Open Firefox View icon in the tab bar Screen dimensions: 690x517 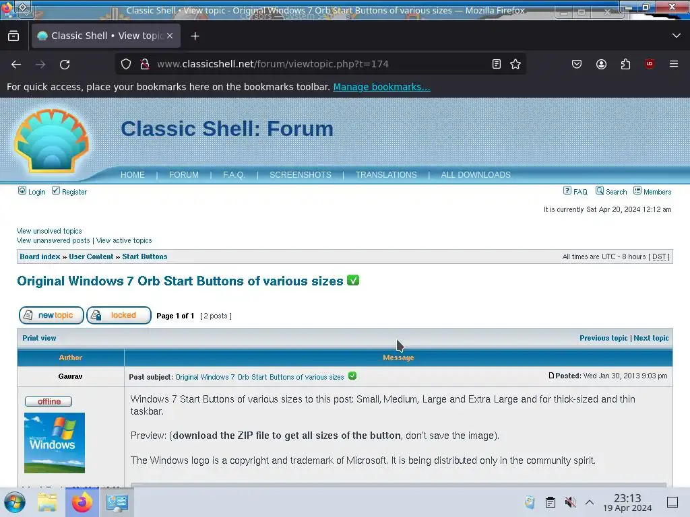13,36
